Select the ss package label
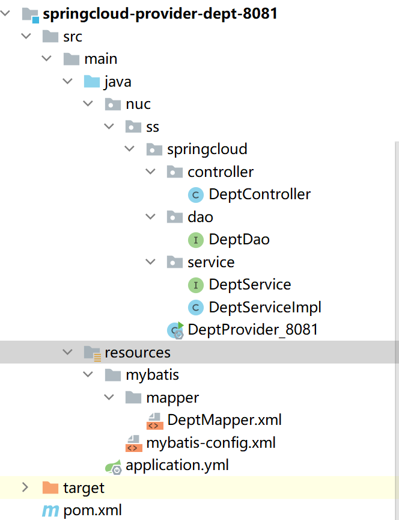 pos(153,128)
